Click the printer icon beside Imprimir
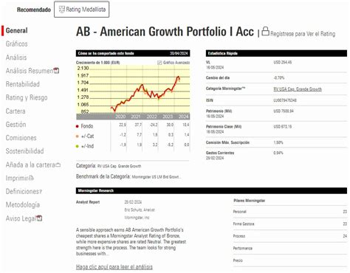 [31, 178]
